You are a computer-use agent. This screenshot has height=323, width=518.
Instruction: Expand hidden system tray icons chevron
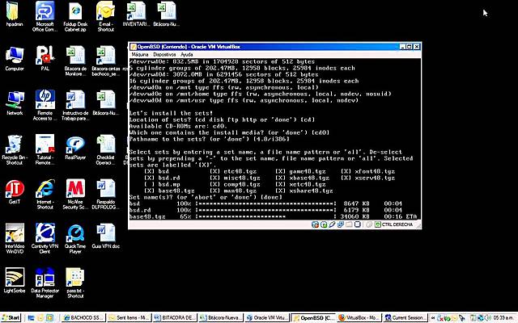pos(433,317)
